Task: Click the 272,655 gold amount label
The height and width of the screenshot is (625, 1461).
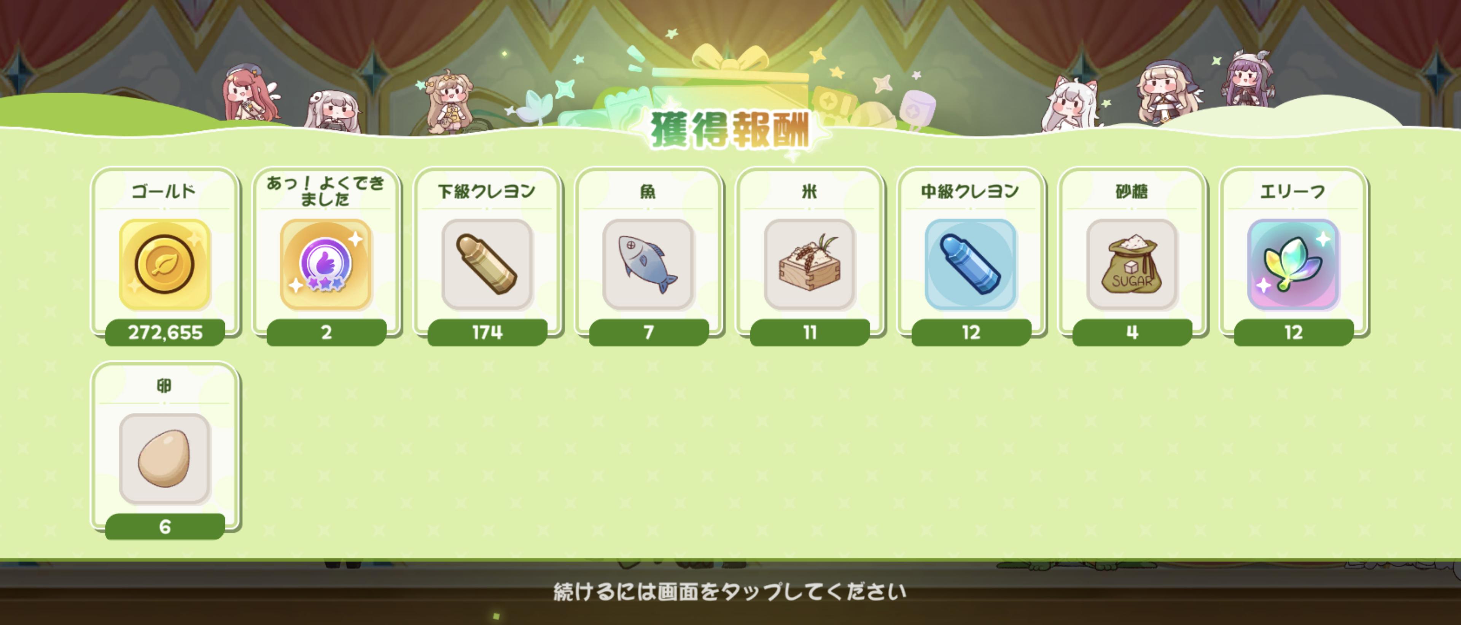Action: point(165,332)
